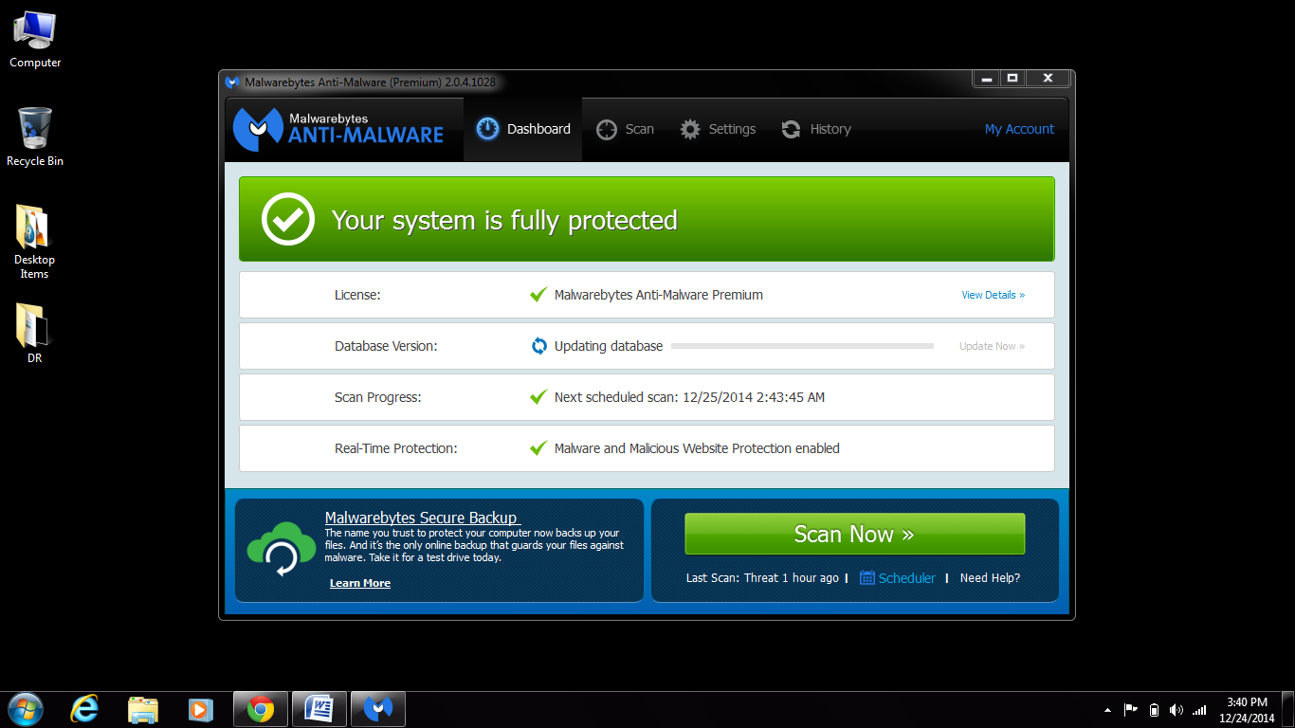The width and height of the screenshot is (1295, 728).
Task: Select the Computer desktop icon
Action: pyautogui.click(x=35, y=39)
